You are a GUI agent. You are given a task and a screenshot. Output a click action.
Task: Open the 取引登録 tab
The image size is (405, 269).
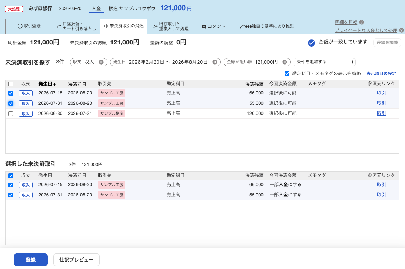click(29, 26)
